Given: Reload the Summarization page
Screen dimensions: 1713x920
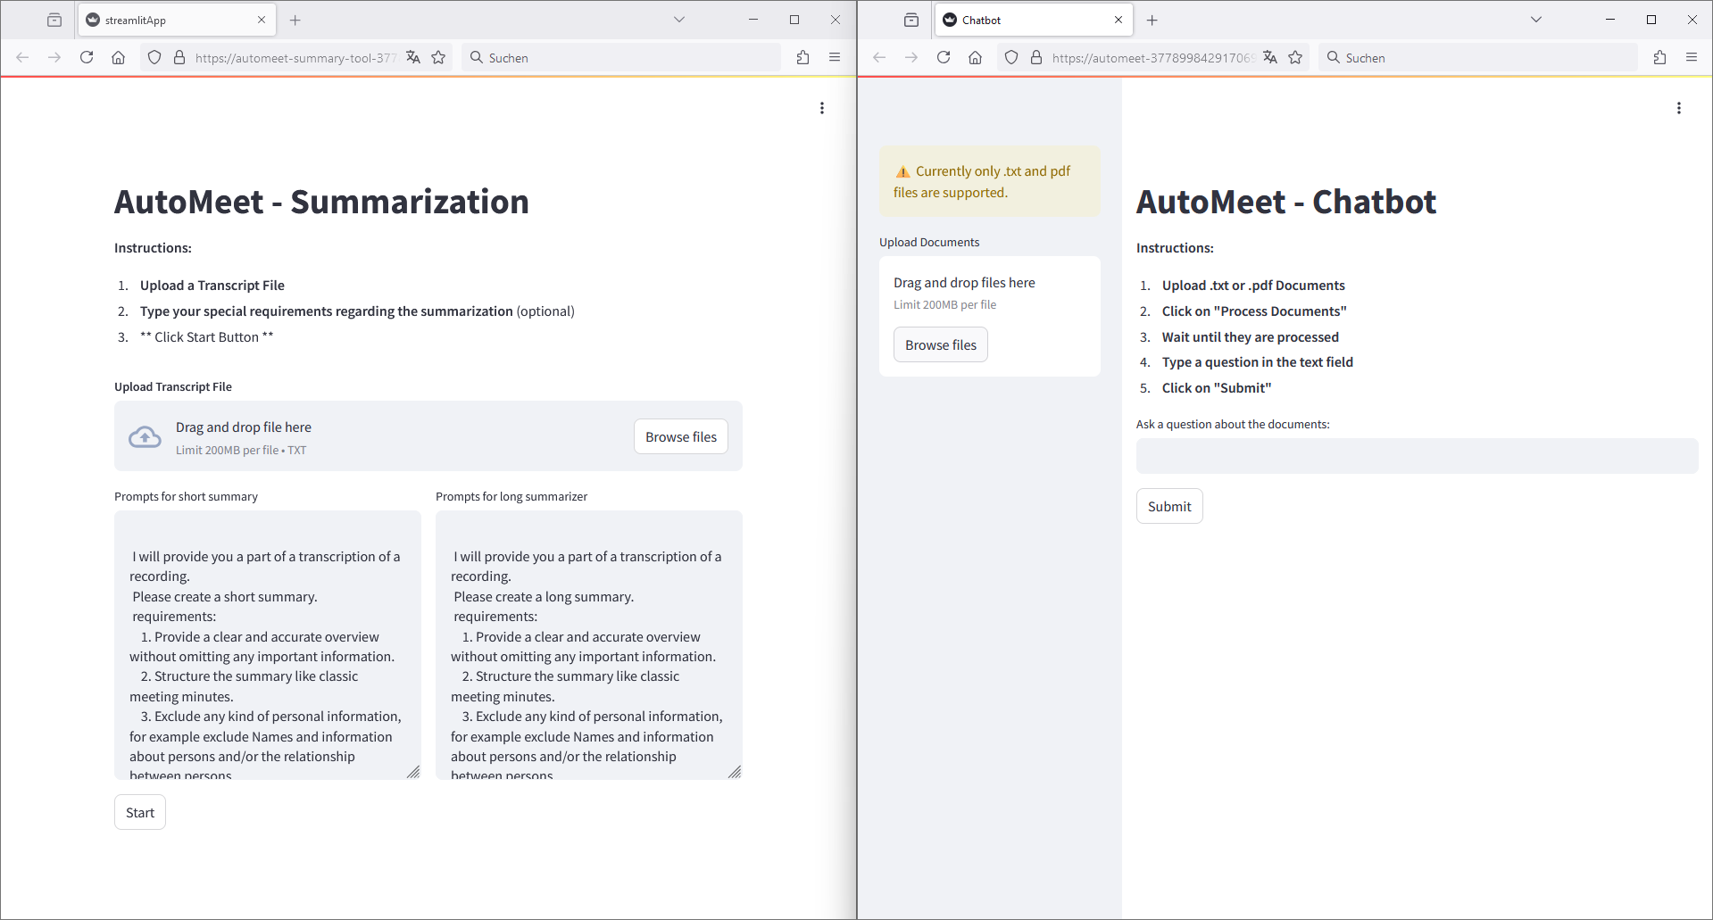Looking at the screenshot, I should click(87, 57).
